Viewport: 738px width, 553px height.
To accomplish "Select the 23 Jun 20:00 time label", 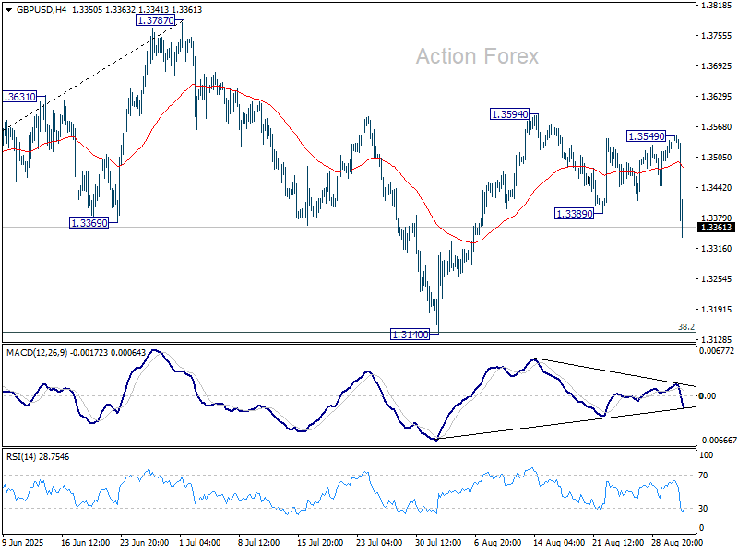I will pyautogui.click(x=145, y=543).
